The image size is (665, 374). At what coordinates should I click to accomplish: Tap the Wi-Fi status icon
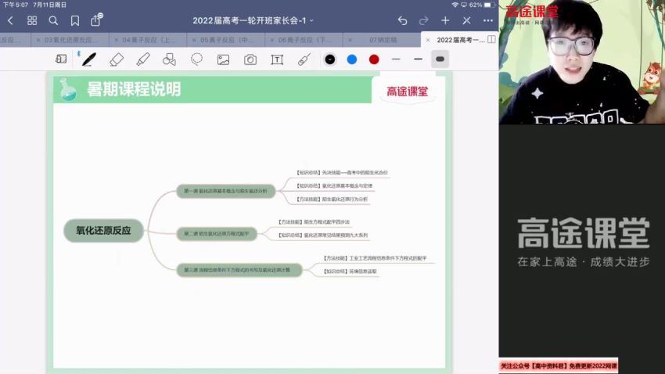[x=455, y=5]
